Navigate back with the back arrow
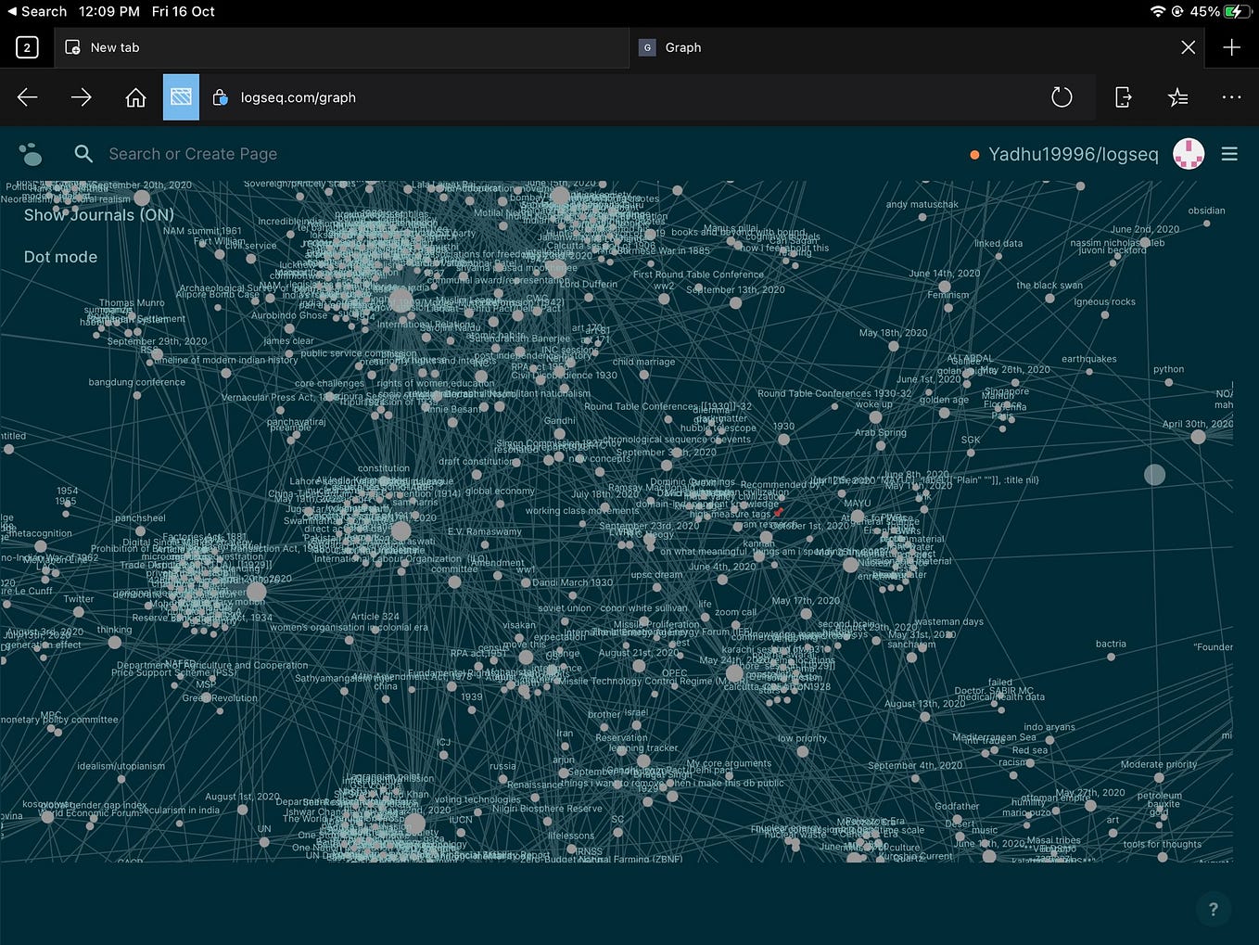This screenshot has width=1259, height=945. (x=27, y=96)
